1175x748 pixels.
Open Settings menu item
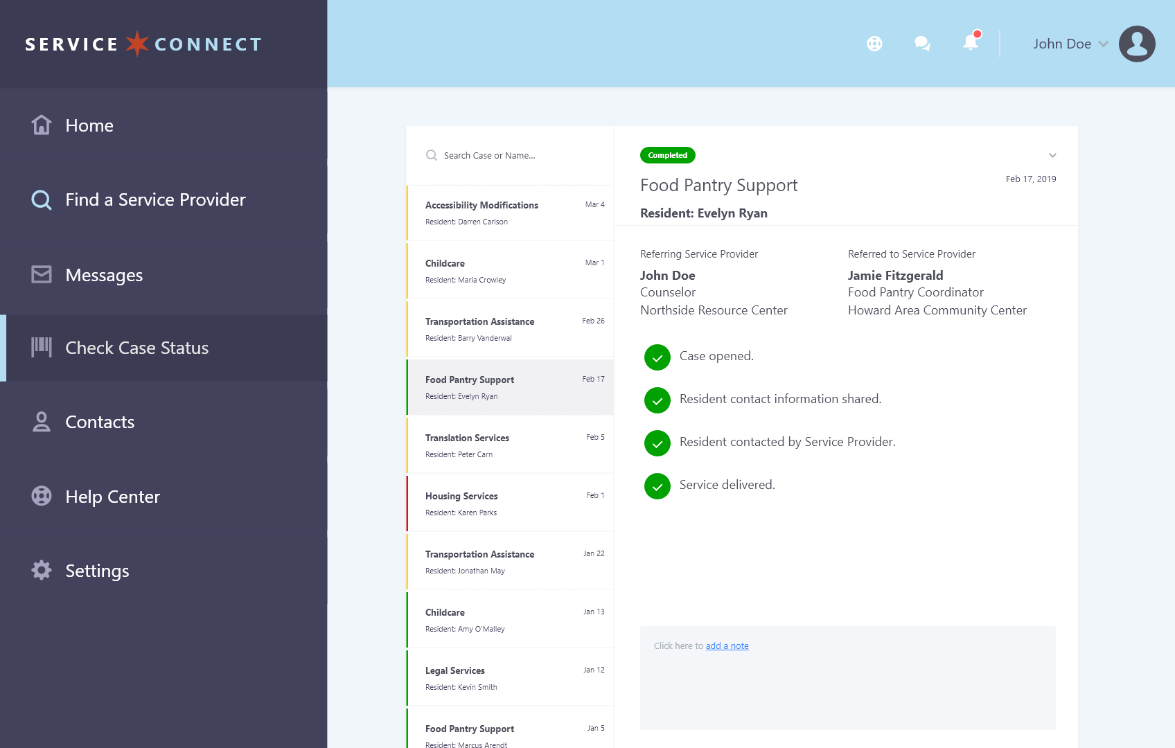point(164,571)
